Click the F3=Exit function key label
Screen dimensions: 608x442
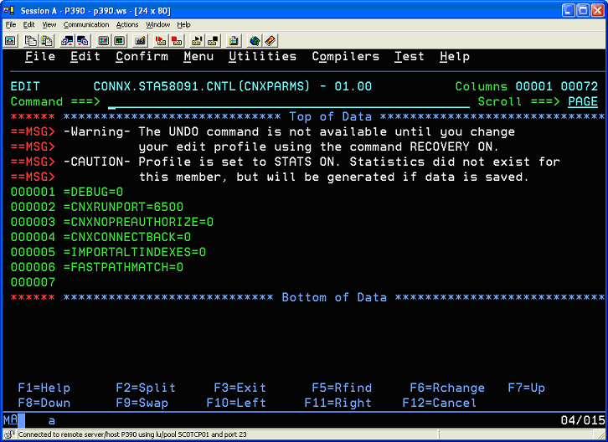coord(240,388)
